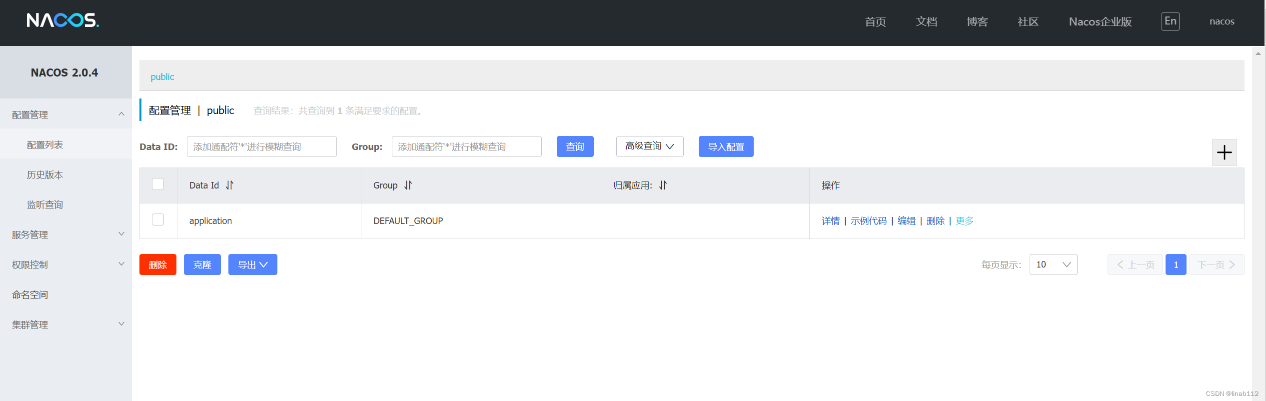Check the application row checkbox
This screenshot has width=1266, height=401.
click(158, 219)
